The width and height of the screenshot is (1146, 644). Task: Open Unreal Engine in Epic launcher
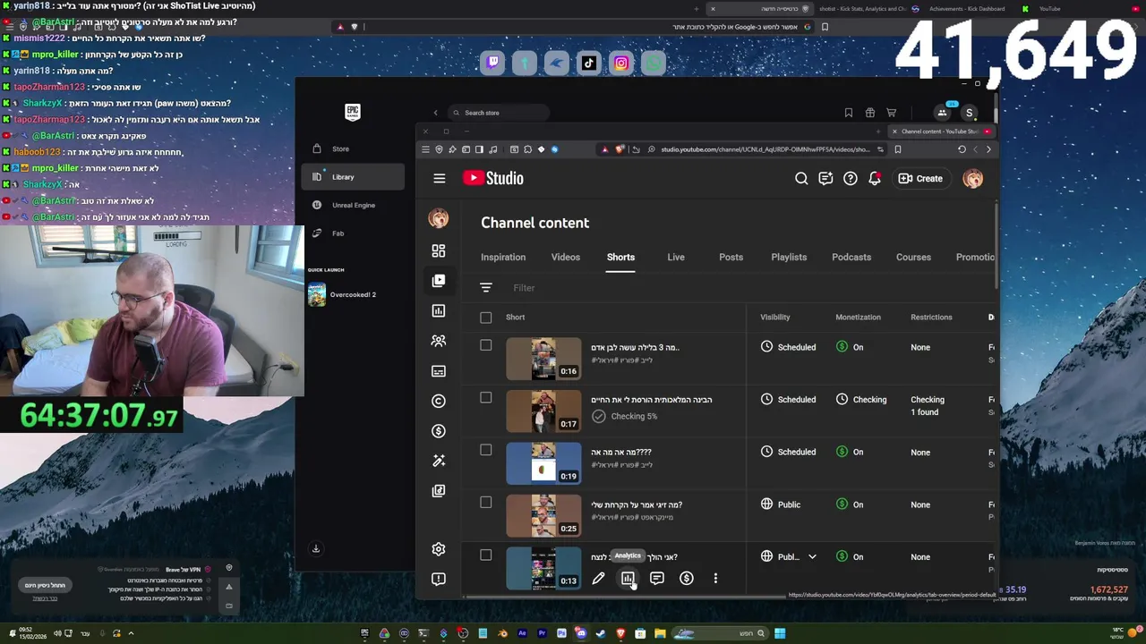(353, 206)
